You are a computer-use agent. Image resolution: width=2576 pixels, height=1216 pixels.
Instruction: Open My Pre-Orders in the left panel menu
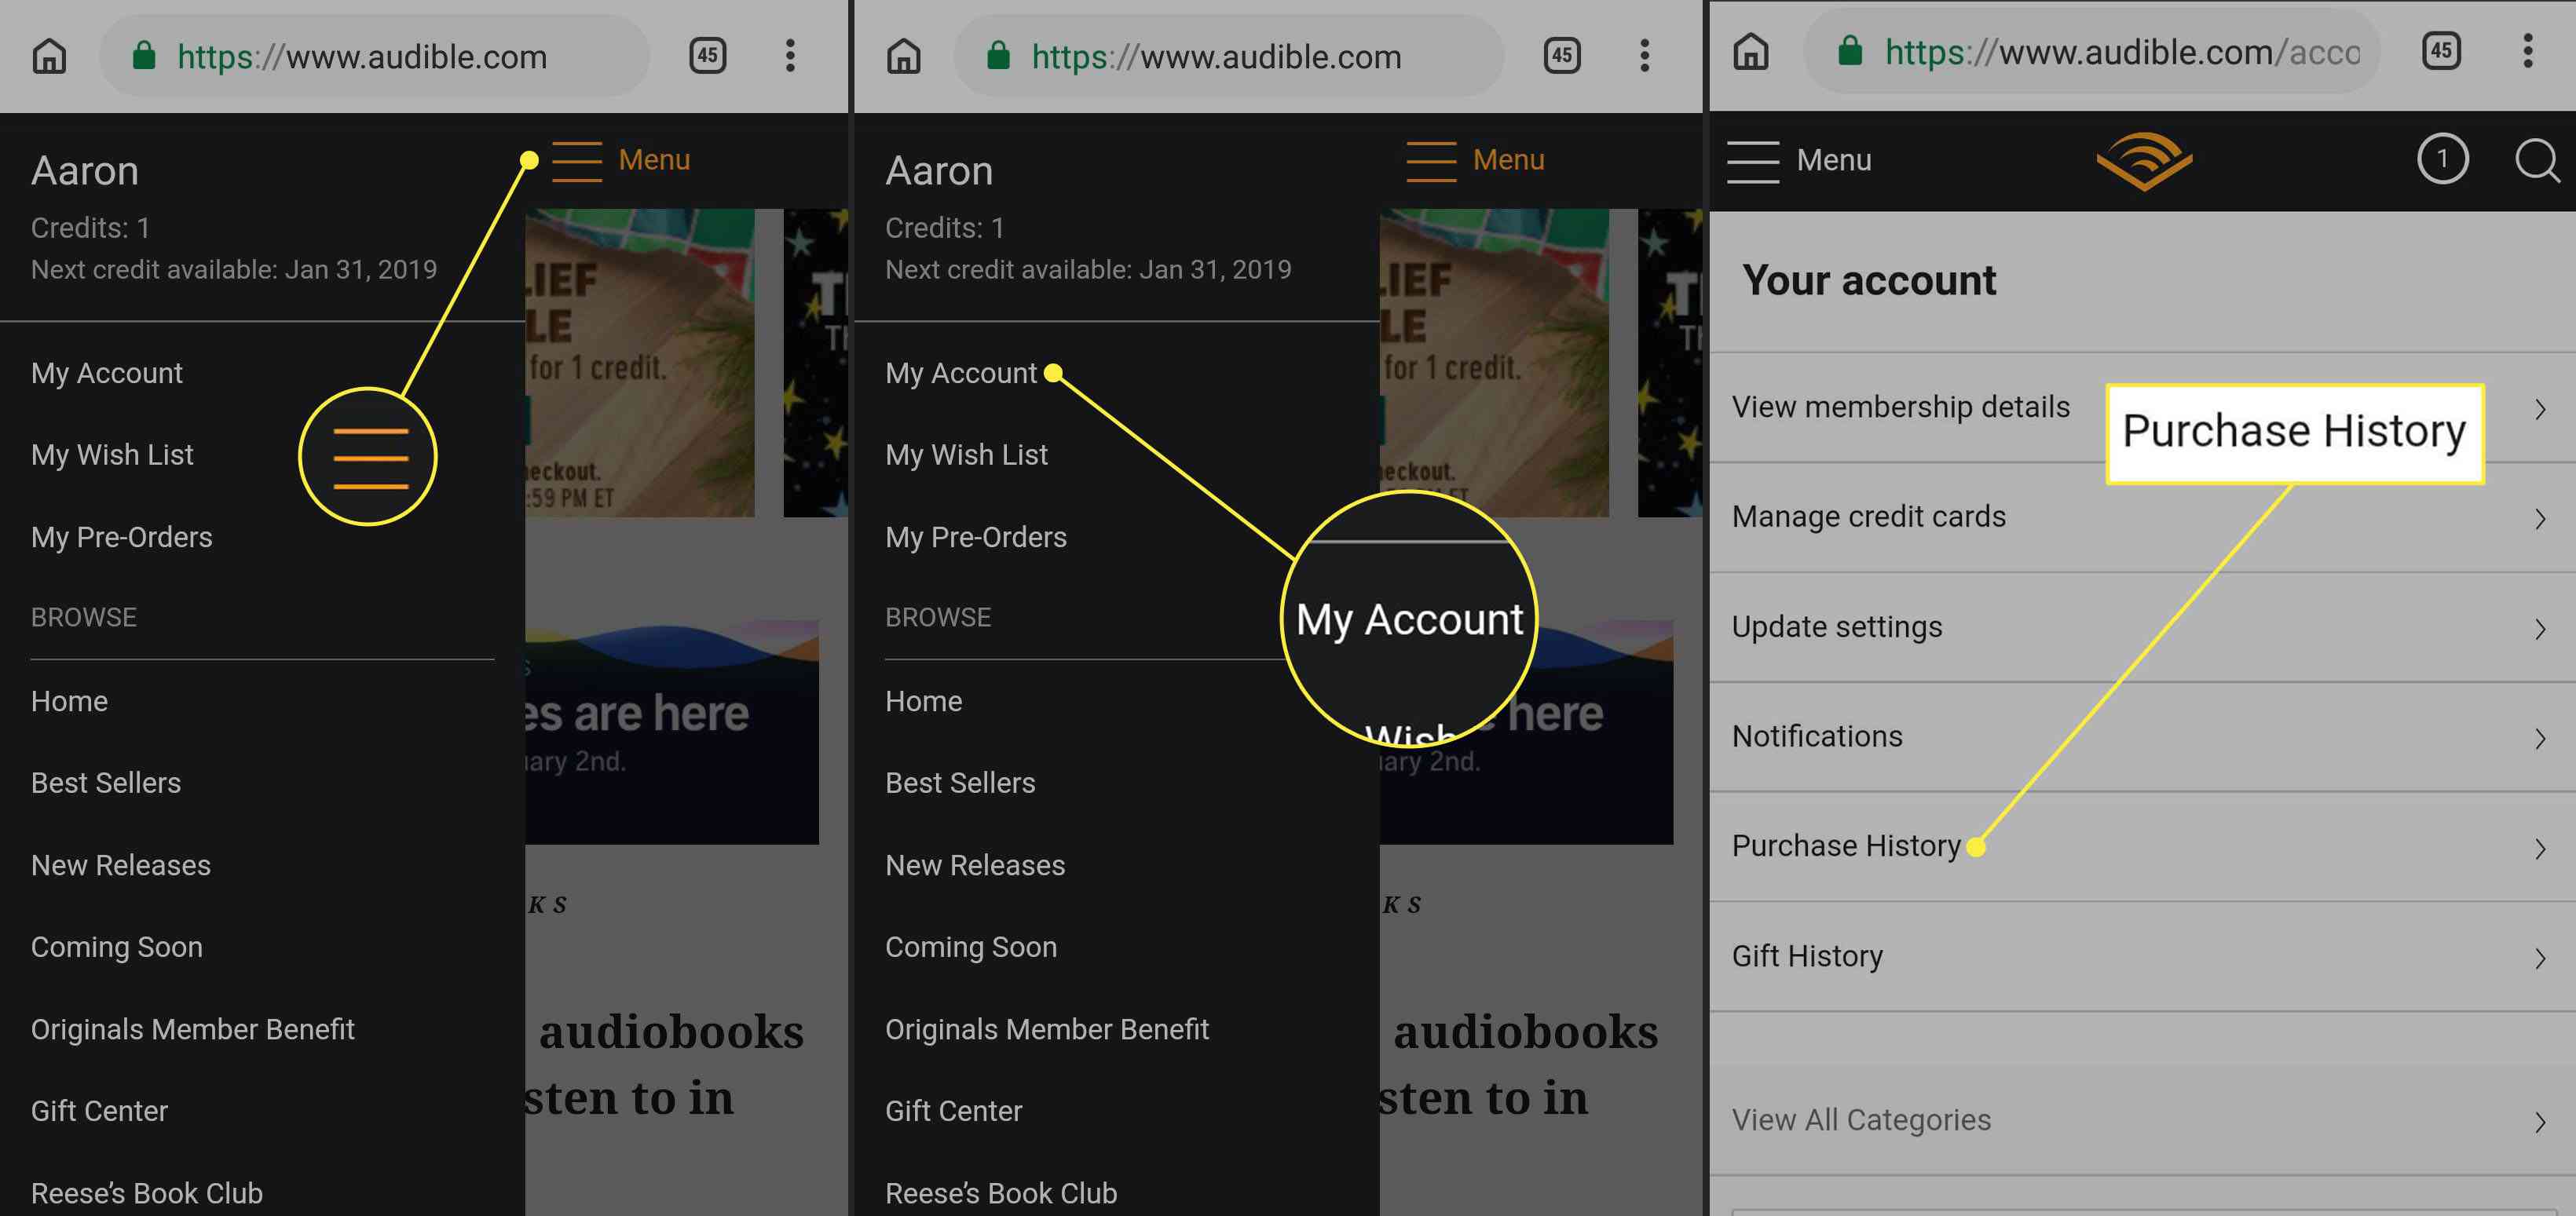(121, 538)
